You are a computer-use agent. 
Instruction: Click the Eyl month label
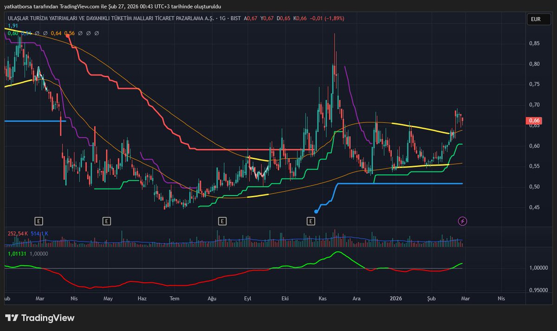click(247, 299)
